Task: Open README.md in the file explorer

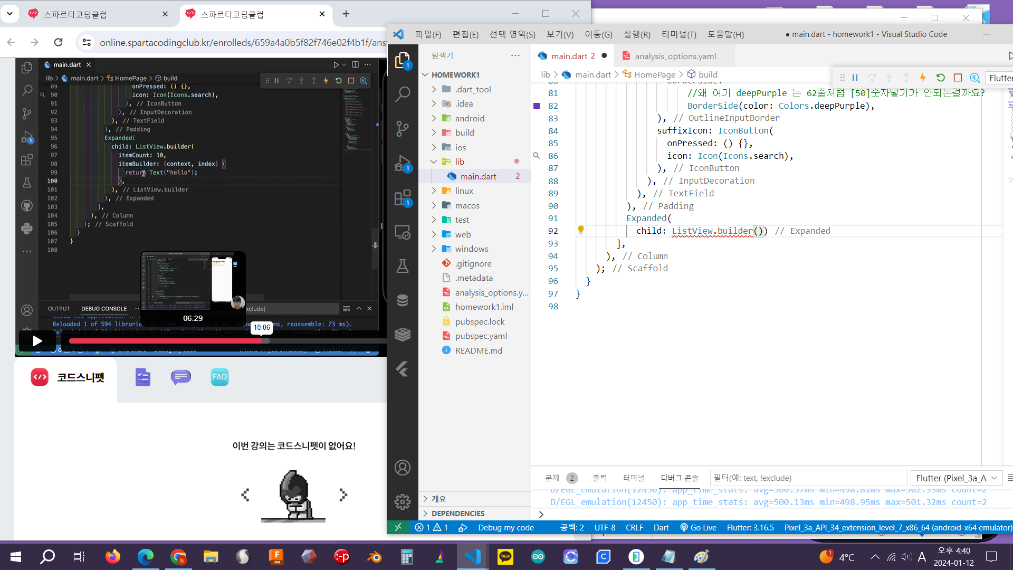Action: point(479,350)
